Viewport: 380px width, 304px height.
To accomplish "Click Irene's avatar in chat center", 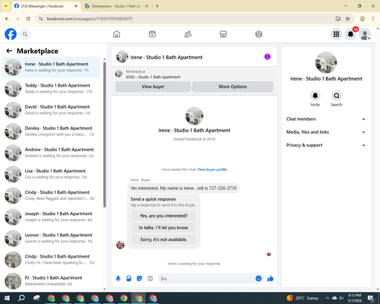I will click(x=195, y=116).
